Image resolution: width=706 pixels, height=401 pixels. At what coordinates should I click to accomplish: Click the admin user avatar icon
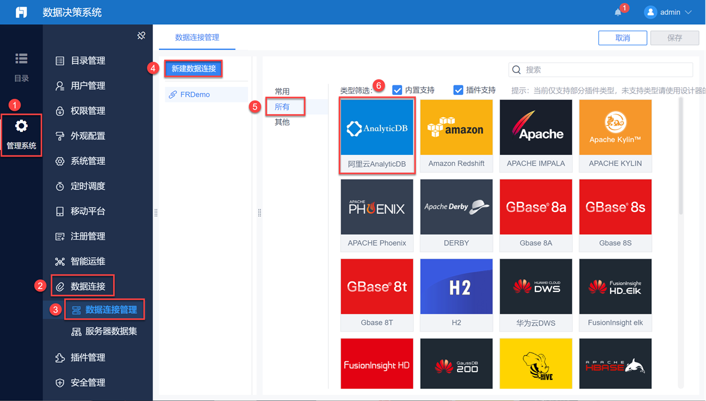tap(650, 12)
